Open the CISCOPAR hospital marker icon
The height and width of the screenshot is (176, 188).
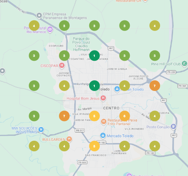pyautogui.click(x=62, y=65)
